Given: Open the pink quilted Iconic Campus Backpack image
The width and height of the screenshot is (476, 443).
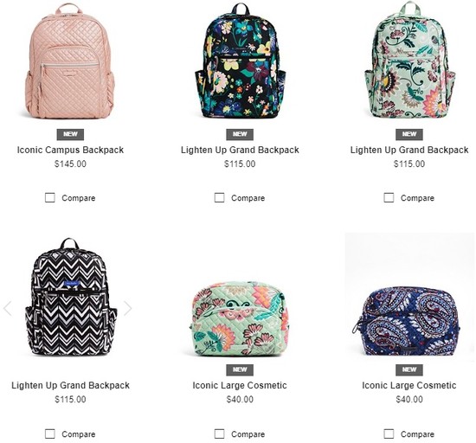Looking at the screenshot, I should tap(70, 61).
